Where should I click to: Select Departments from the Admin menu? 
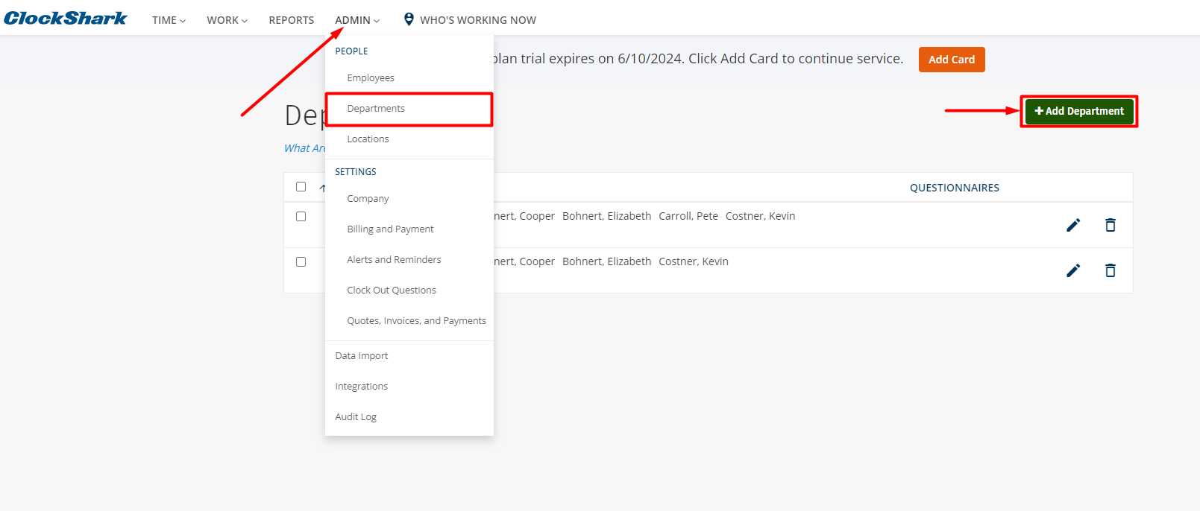point(376,109)
